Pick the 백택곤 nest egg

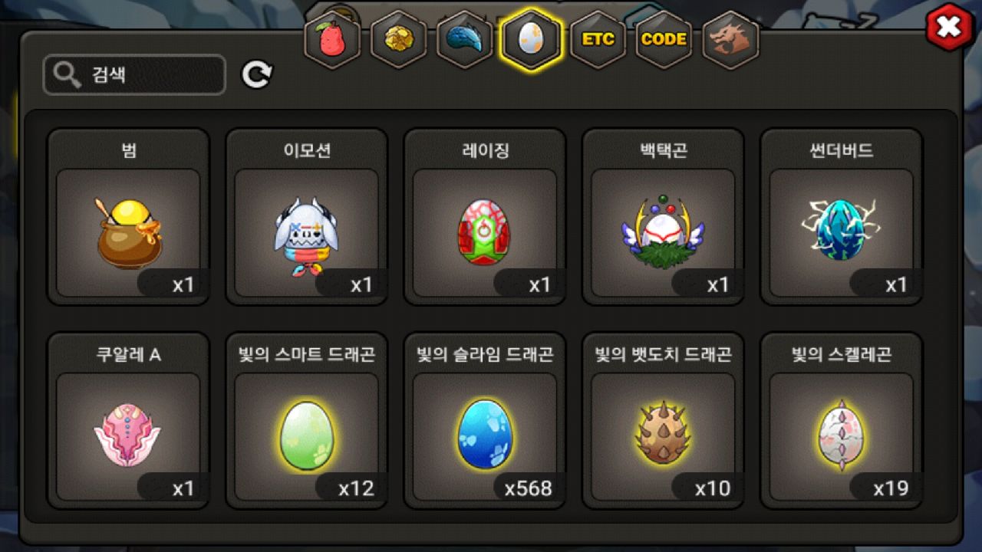point(663,217)
